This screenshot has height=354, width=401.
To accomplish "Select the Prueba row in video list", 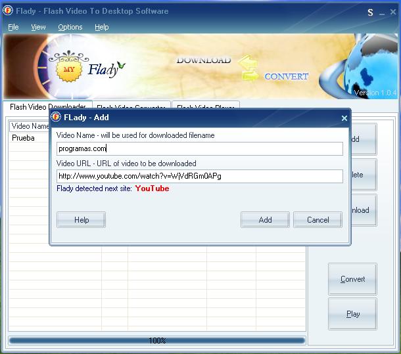I will click(29, 138).
